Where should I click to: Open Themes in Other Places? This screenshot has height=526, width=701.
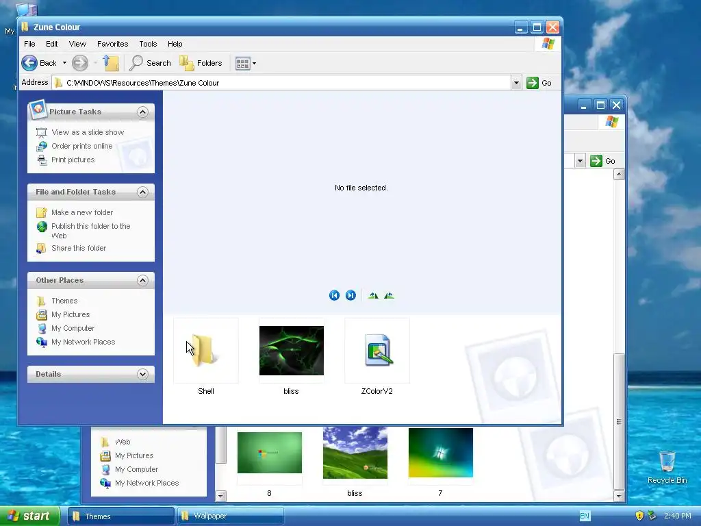(64, 301)
